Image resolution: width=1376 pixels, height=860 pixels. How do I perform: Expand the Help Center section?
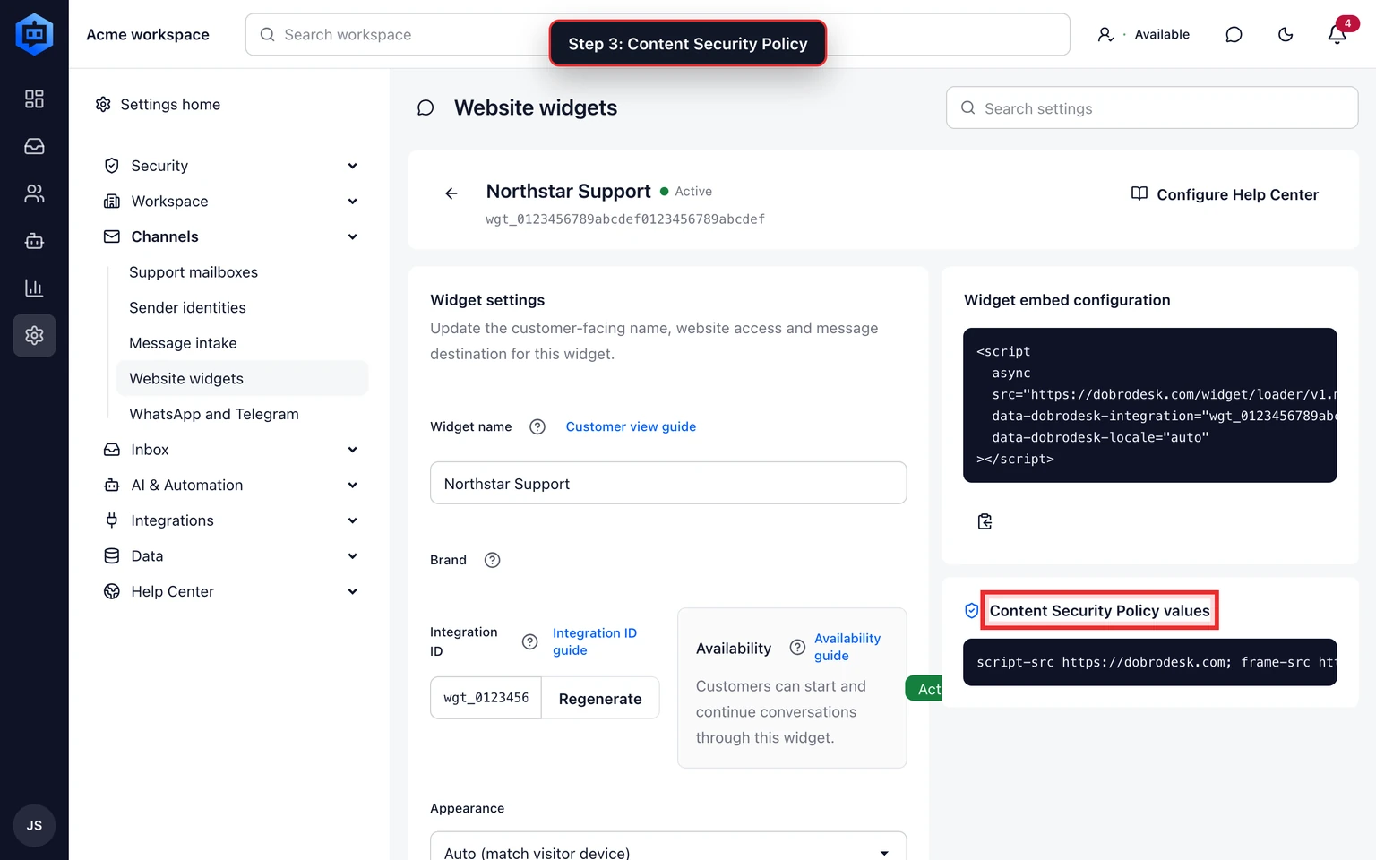[231, 591]
